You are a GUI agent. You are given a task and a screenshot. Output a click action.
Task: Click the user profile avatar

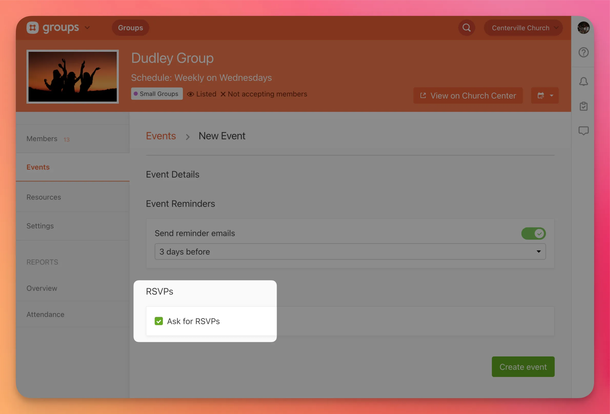(583, 28)
